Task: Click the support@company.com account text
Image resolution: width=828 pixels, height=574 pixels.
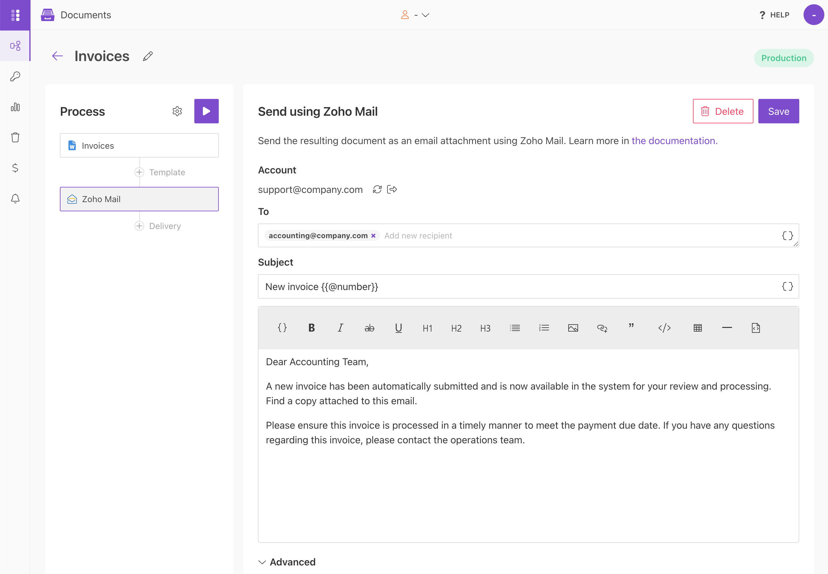Action: point(310,190)
